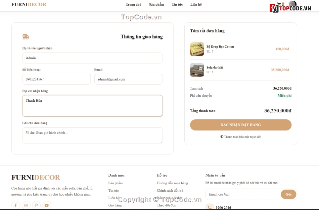
Task: Click the Tạm tính subtotal label
Action: coord(196,89)
